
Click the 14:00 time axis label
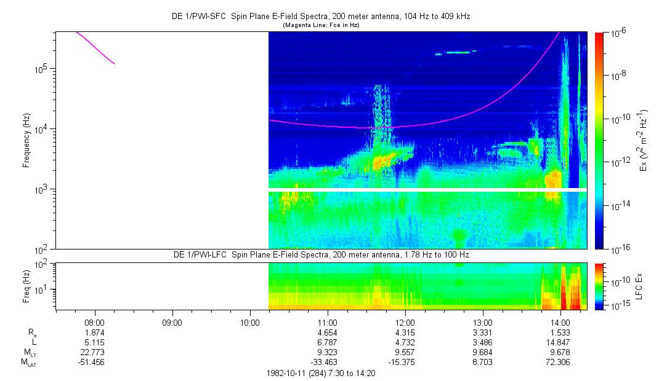point(560,322)
